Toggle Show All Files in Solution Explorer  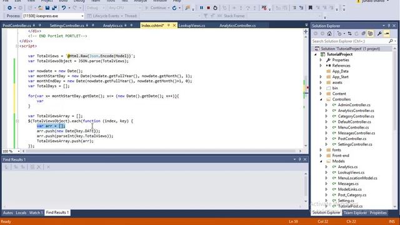tap(370, 33)
